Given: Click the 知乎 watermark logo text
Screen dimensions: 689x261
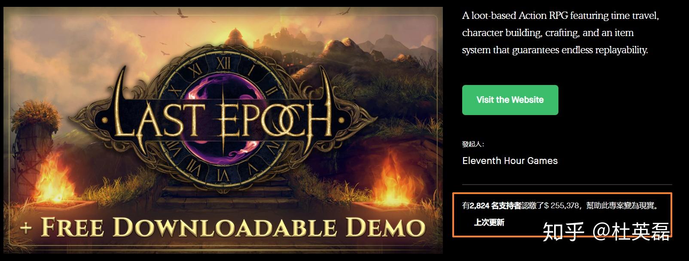Looking at the screenshot, I should click(564, 232).
